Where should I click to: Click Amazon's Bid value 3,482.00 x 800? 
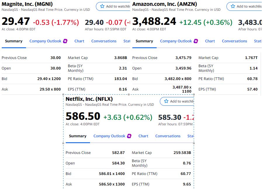[178, 79]
